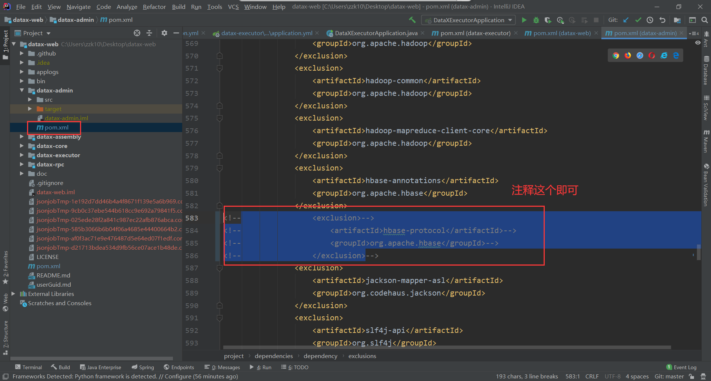Show Git history clock icon
Viewport: 711px width, 381px height.
tap(650, 20)
